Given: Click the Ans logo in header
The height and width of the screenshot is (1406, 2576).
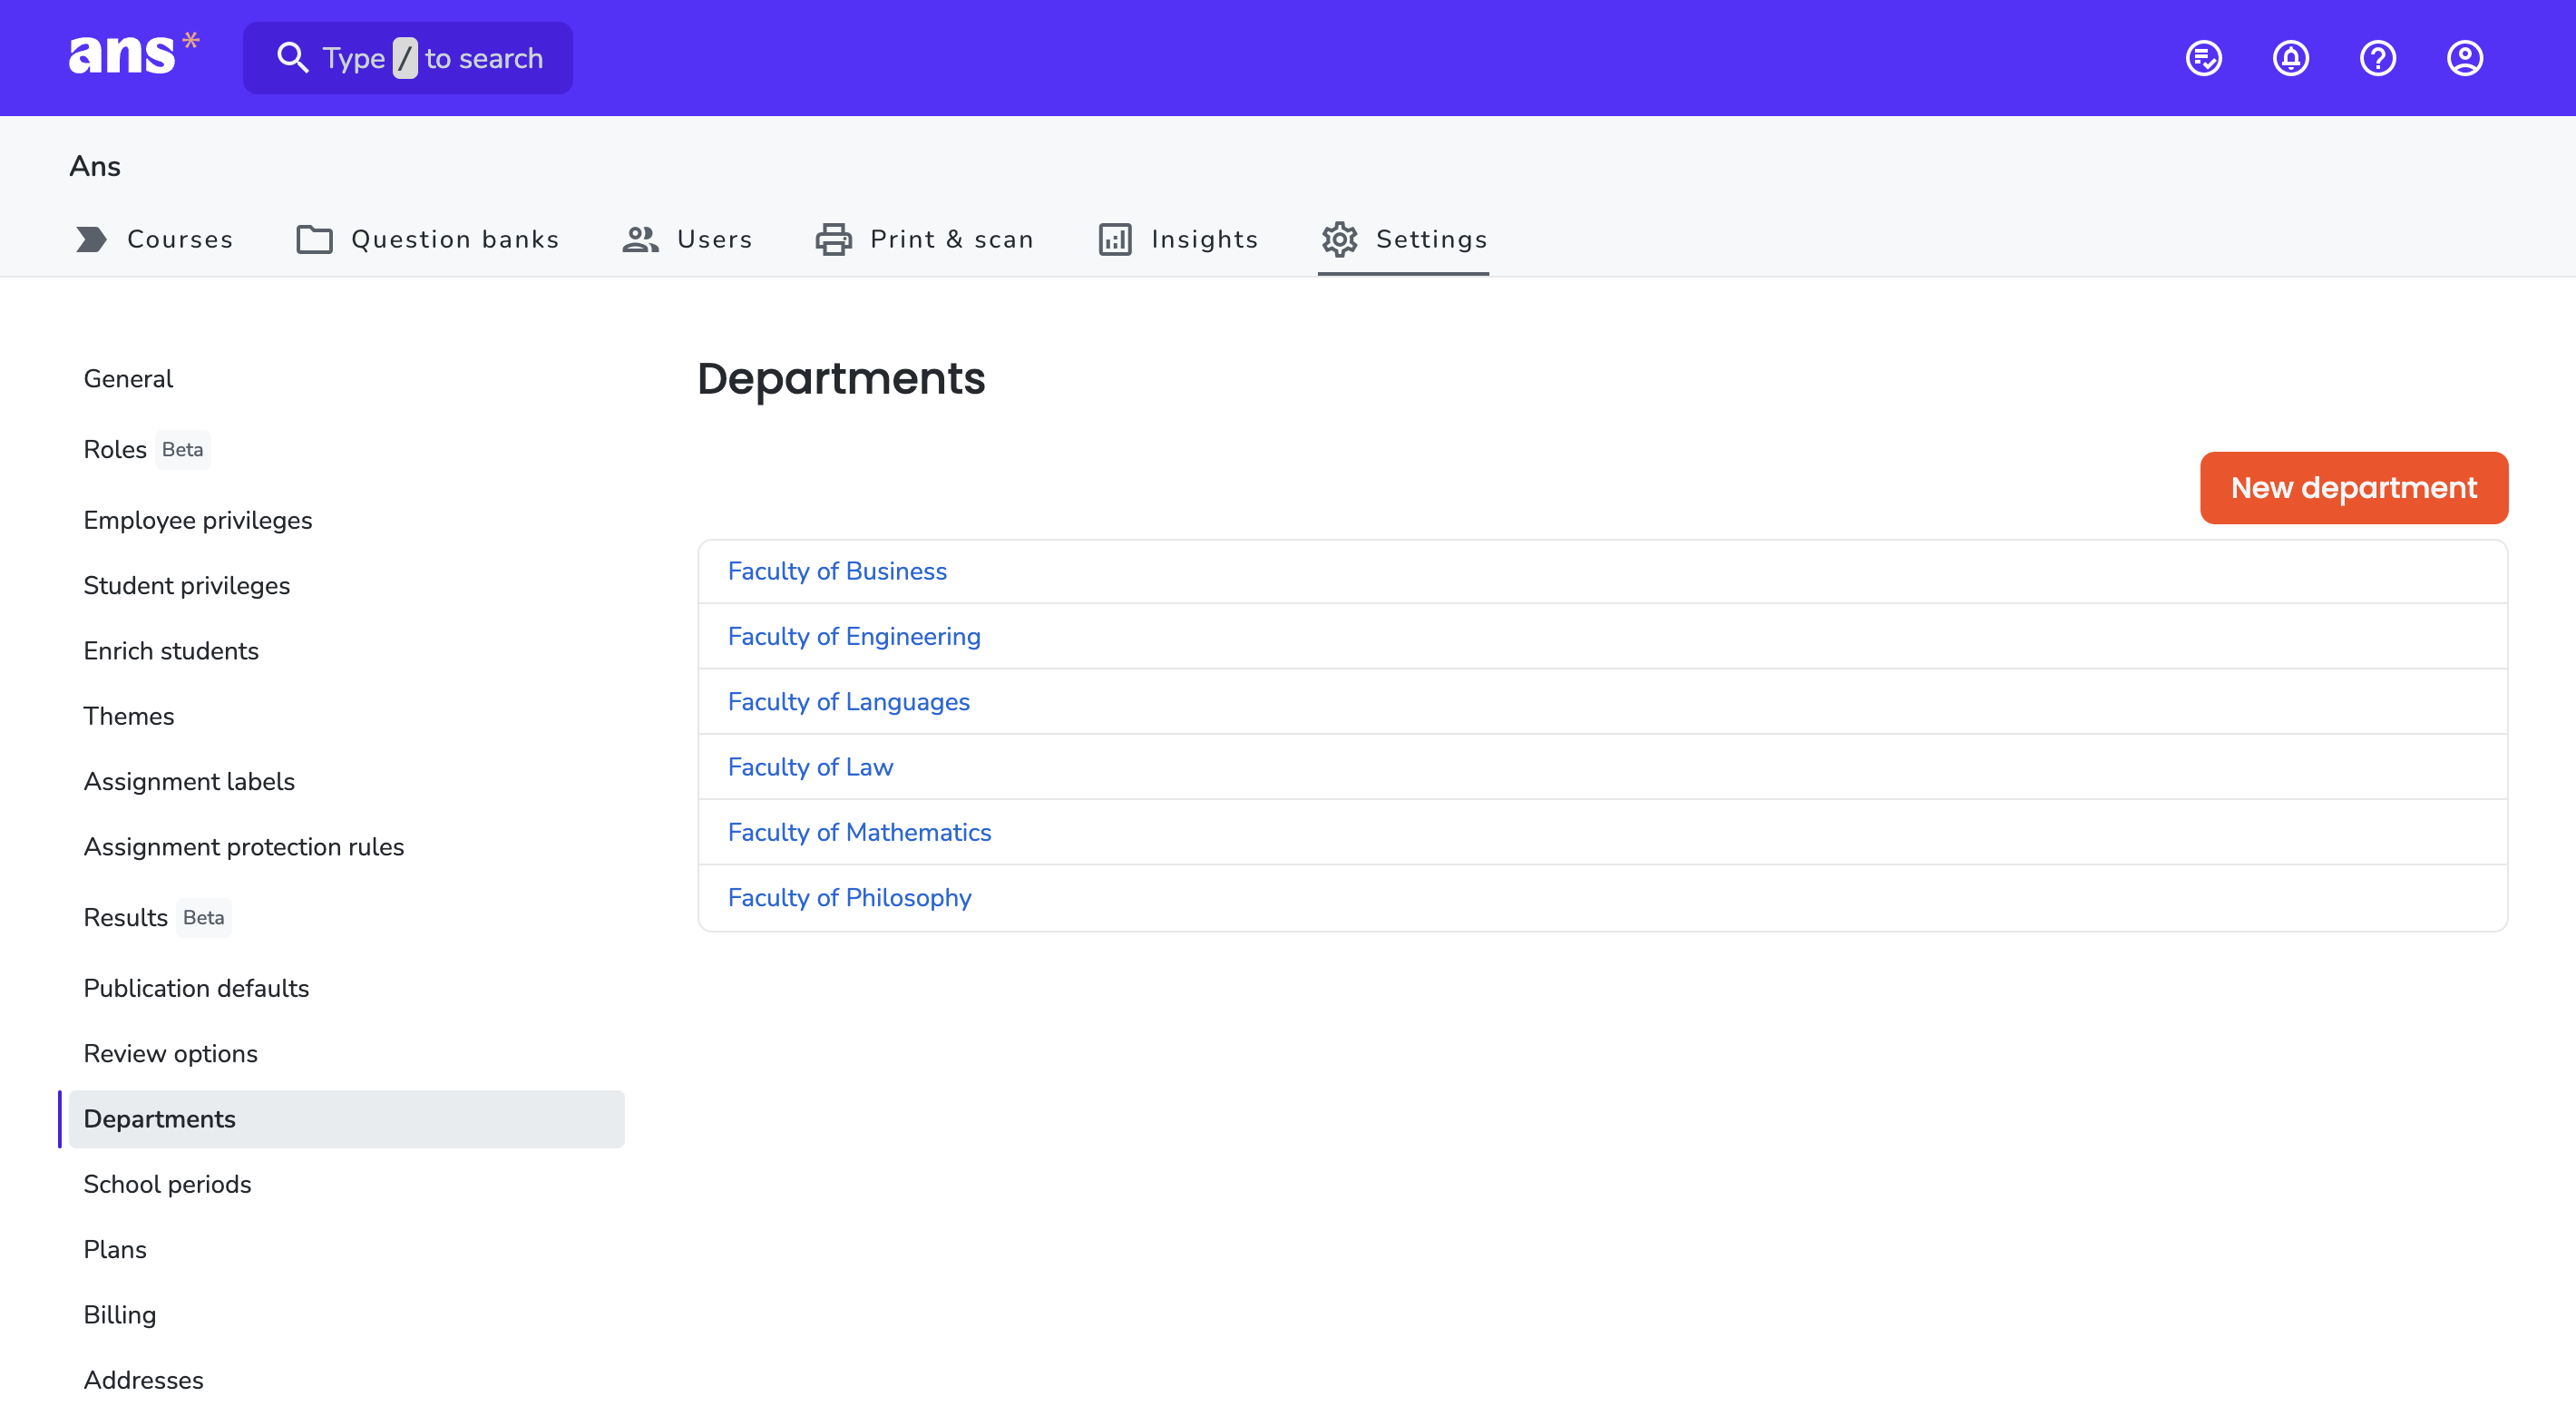Looking at the screenshot, I should (134, 55).
